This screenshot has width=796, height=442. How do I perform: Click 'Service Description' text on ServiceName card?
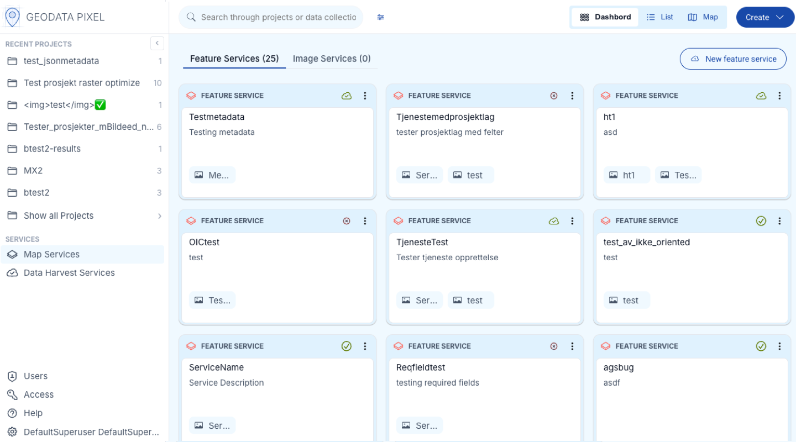pyautogui.click(x=226, y=382)
